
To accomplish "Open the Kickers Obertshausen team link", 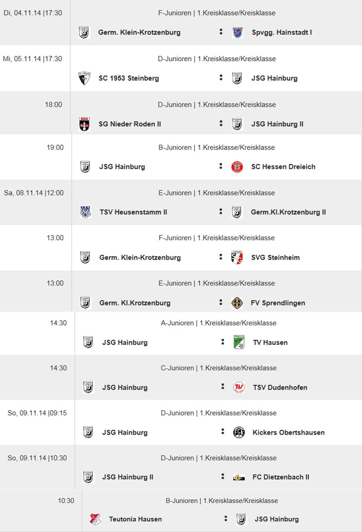I will [288, 433].
